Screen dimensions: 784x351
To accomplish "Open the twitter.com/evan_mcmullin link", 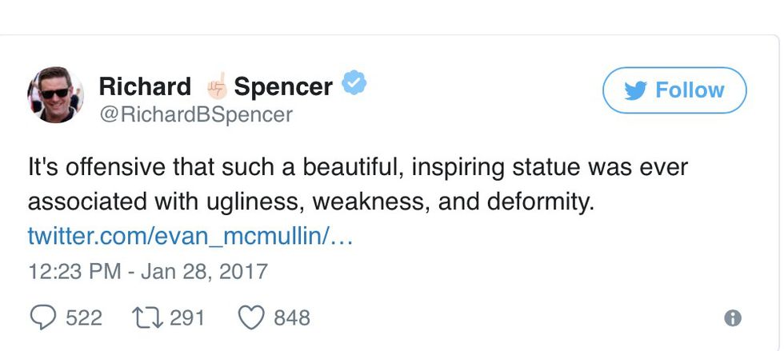I will coord(190,236).
